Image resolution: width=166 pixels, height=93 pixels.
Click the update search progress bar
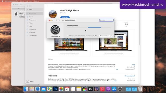pos(89,27)
